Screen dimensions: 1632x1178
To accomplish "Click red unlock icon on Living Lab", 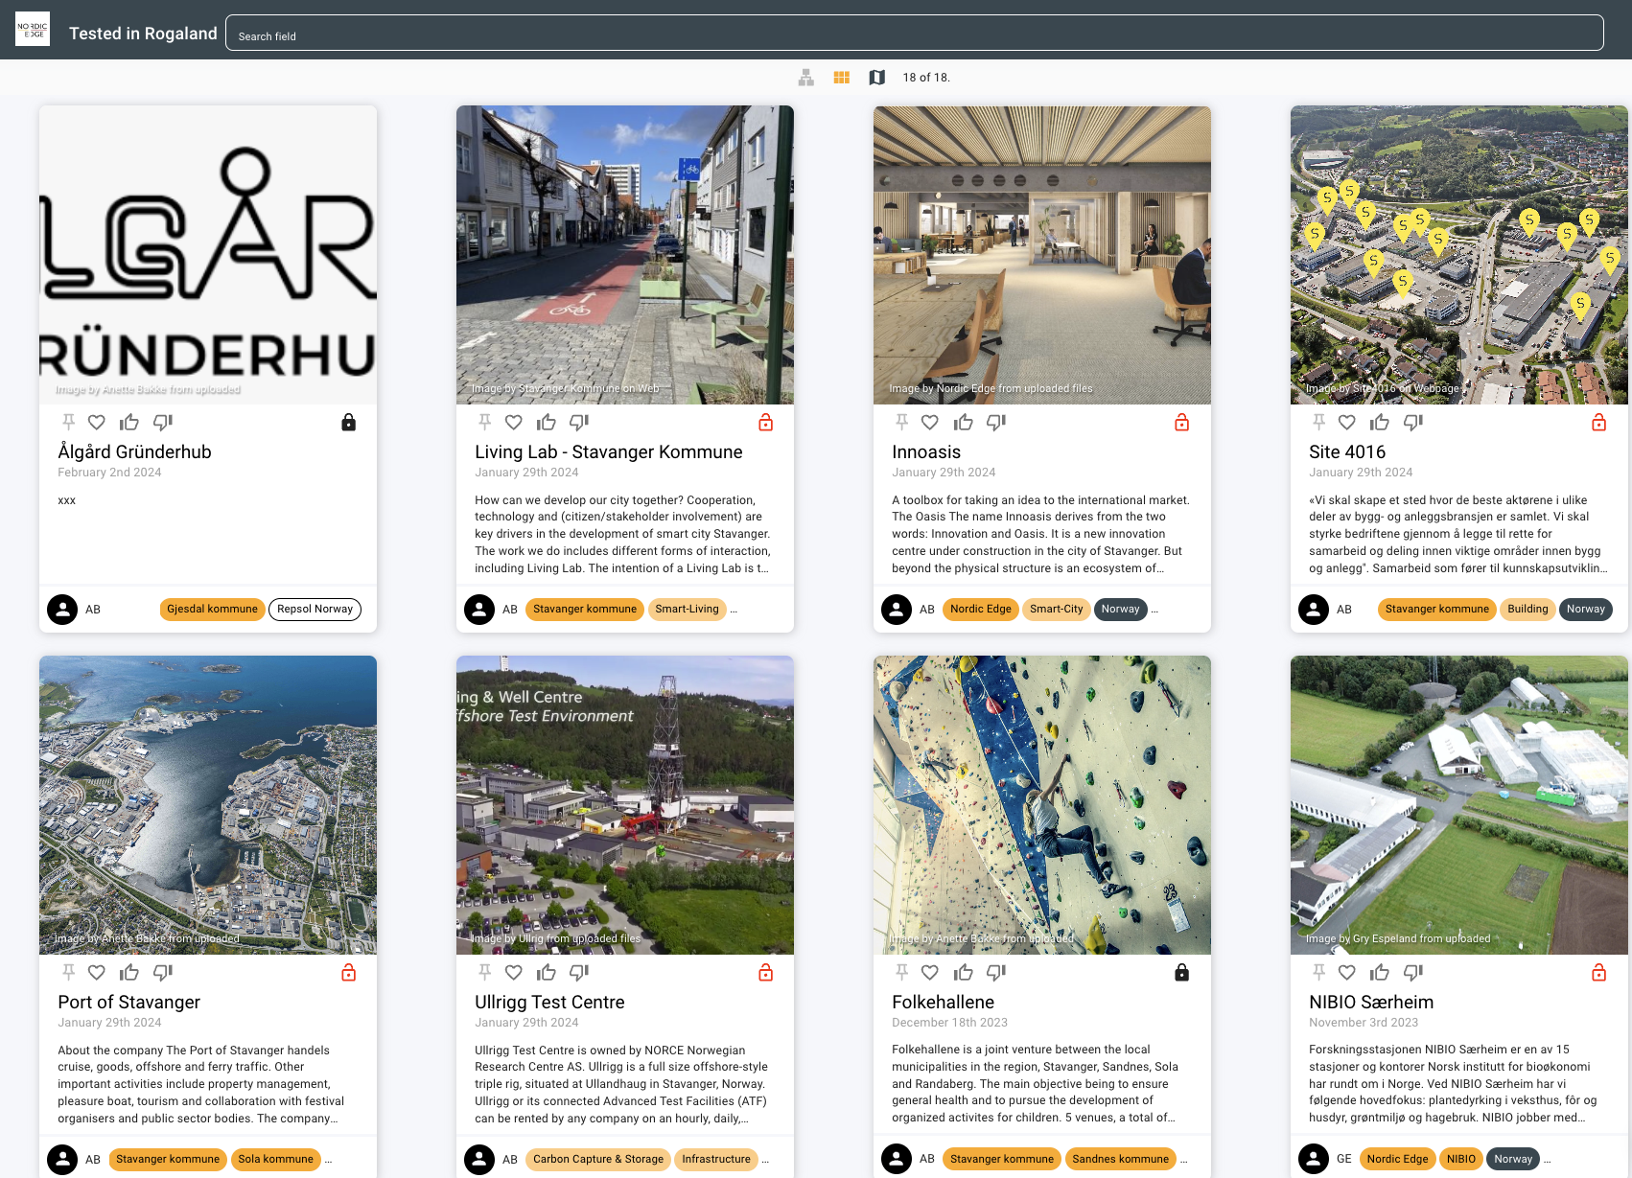I will tap(766, 422).
